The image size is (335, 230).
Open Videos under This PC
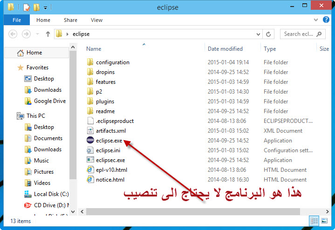pyautogui.click(x=37, y=183)
